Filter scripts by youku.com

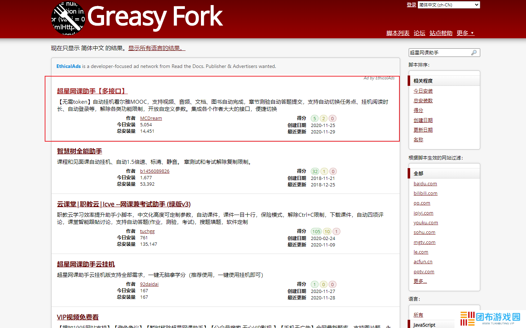coord(426,222)
